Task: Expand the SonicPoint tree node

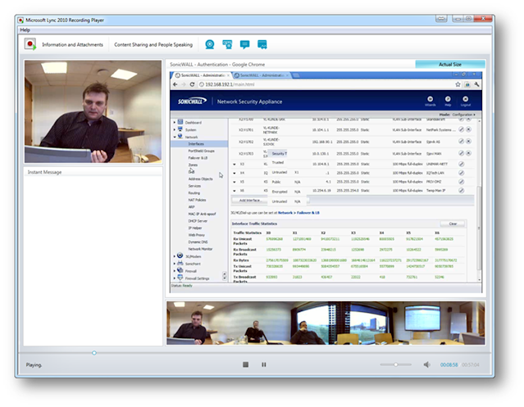Action: (x=175, y=264)
